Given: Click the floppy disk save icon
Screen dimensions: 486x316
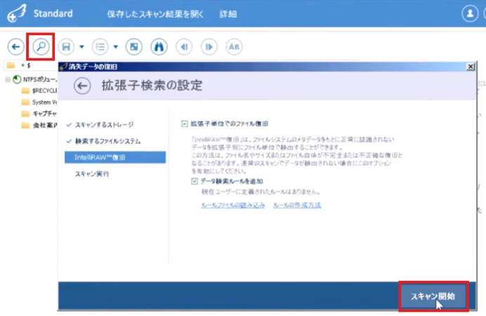Looking at the screenshot, I should tap(66, 47).
